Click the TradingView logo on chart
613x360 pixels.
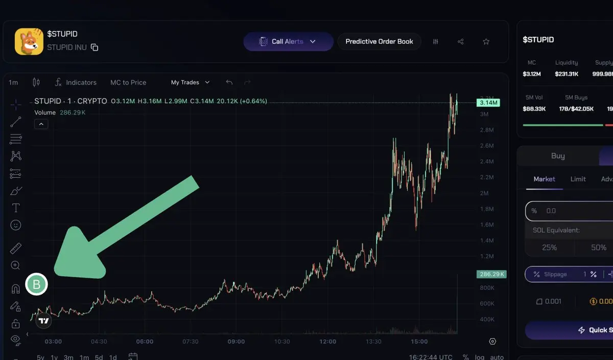click(x=44, y=321)
